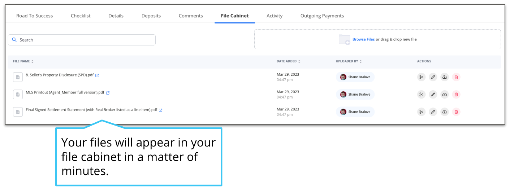Delete the Final Signed Settlement Statement file

tap(456, 112)
